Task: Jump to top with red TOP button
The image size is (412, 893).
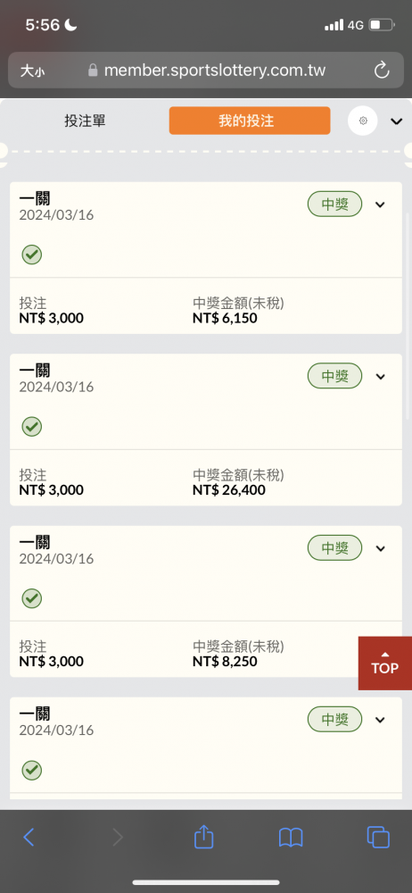Action: click(x=384, y=663)
